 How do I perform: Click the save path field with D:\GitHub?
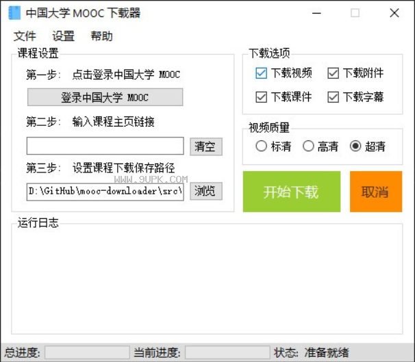click(105, 192)
